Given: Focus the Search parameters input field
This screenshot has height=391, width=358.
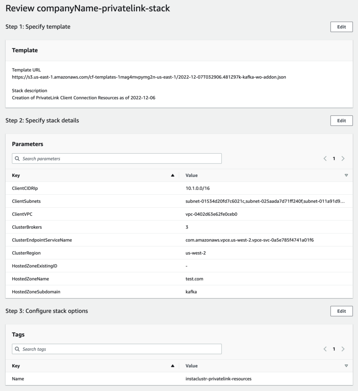Looking at the screenshot, I should pyautogui.click(x=120, y=158).
